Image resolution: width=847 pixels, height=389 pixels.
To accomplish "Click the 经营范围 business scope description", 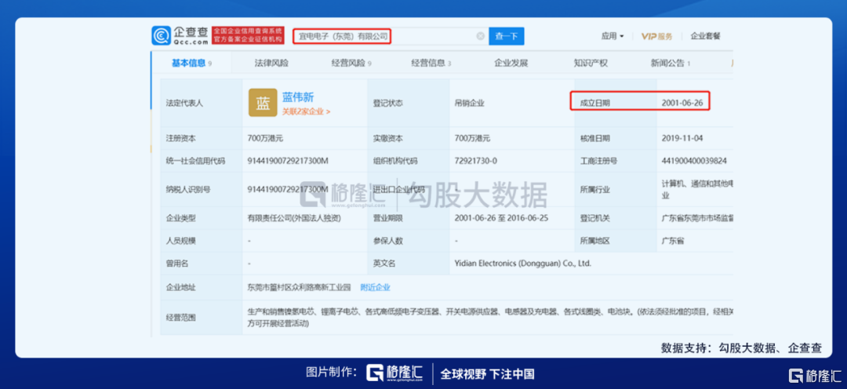I will point(489,318).
